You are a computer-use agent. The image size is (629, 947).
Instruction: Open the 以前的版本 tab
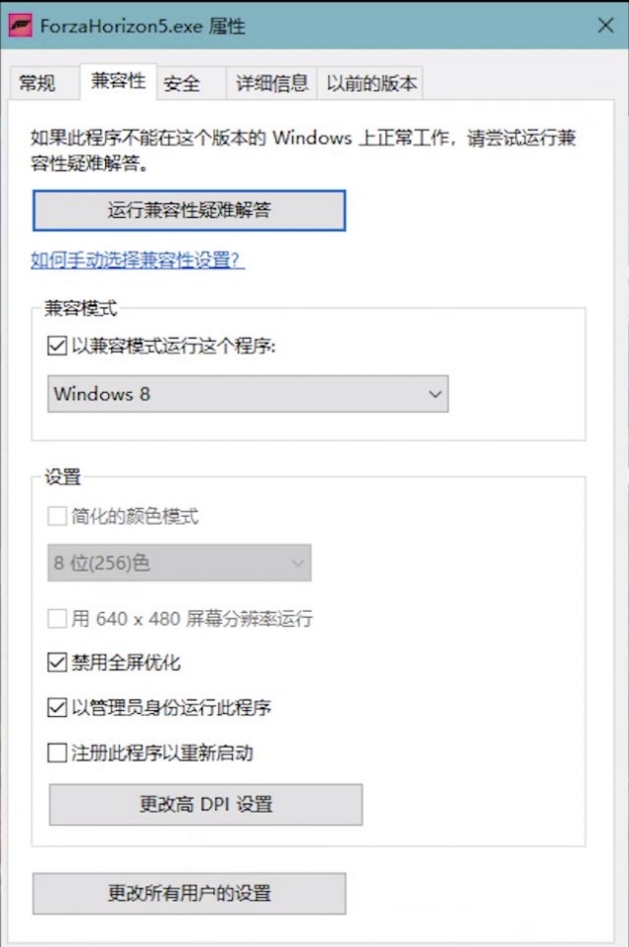coord(371,83)
